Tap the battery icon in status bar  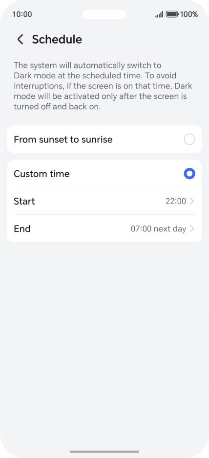pos(172,14)
